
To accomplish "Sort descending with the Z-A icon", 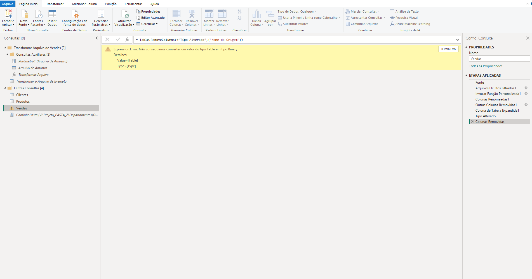I will click(x=239, y=18).
